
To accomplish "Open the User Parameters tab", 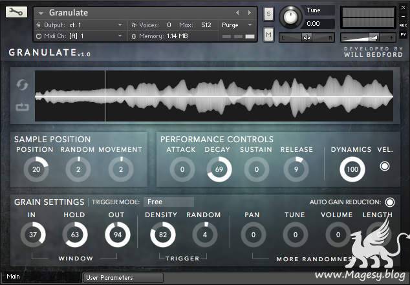I will click(123, 278).
